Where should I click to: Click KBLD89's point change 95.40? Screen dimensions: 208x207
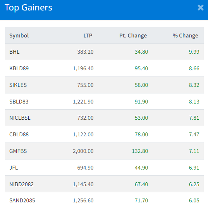141,68
